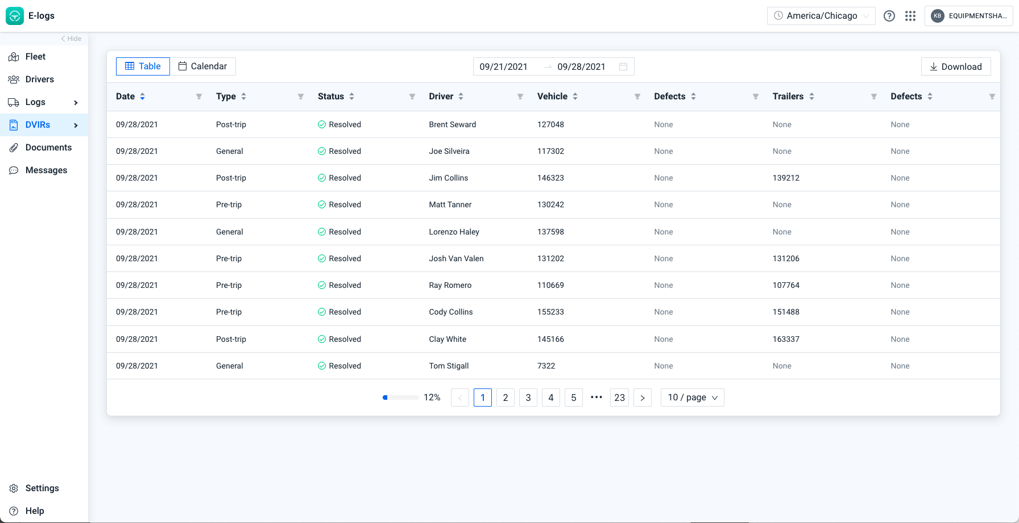Click end date 09/28/2021 field
Viewport: 1019px width, 523px height.
(x=581, y=66)
